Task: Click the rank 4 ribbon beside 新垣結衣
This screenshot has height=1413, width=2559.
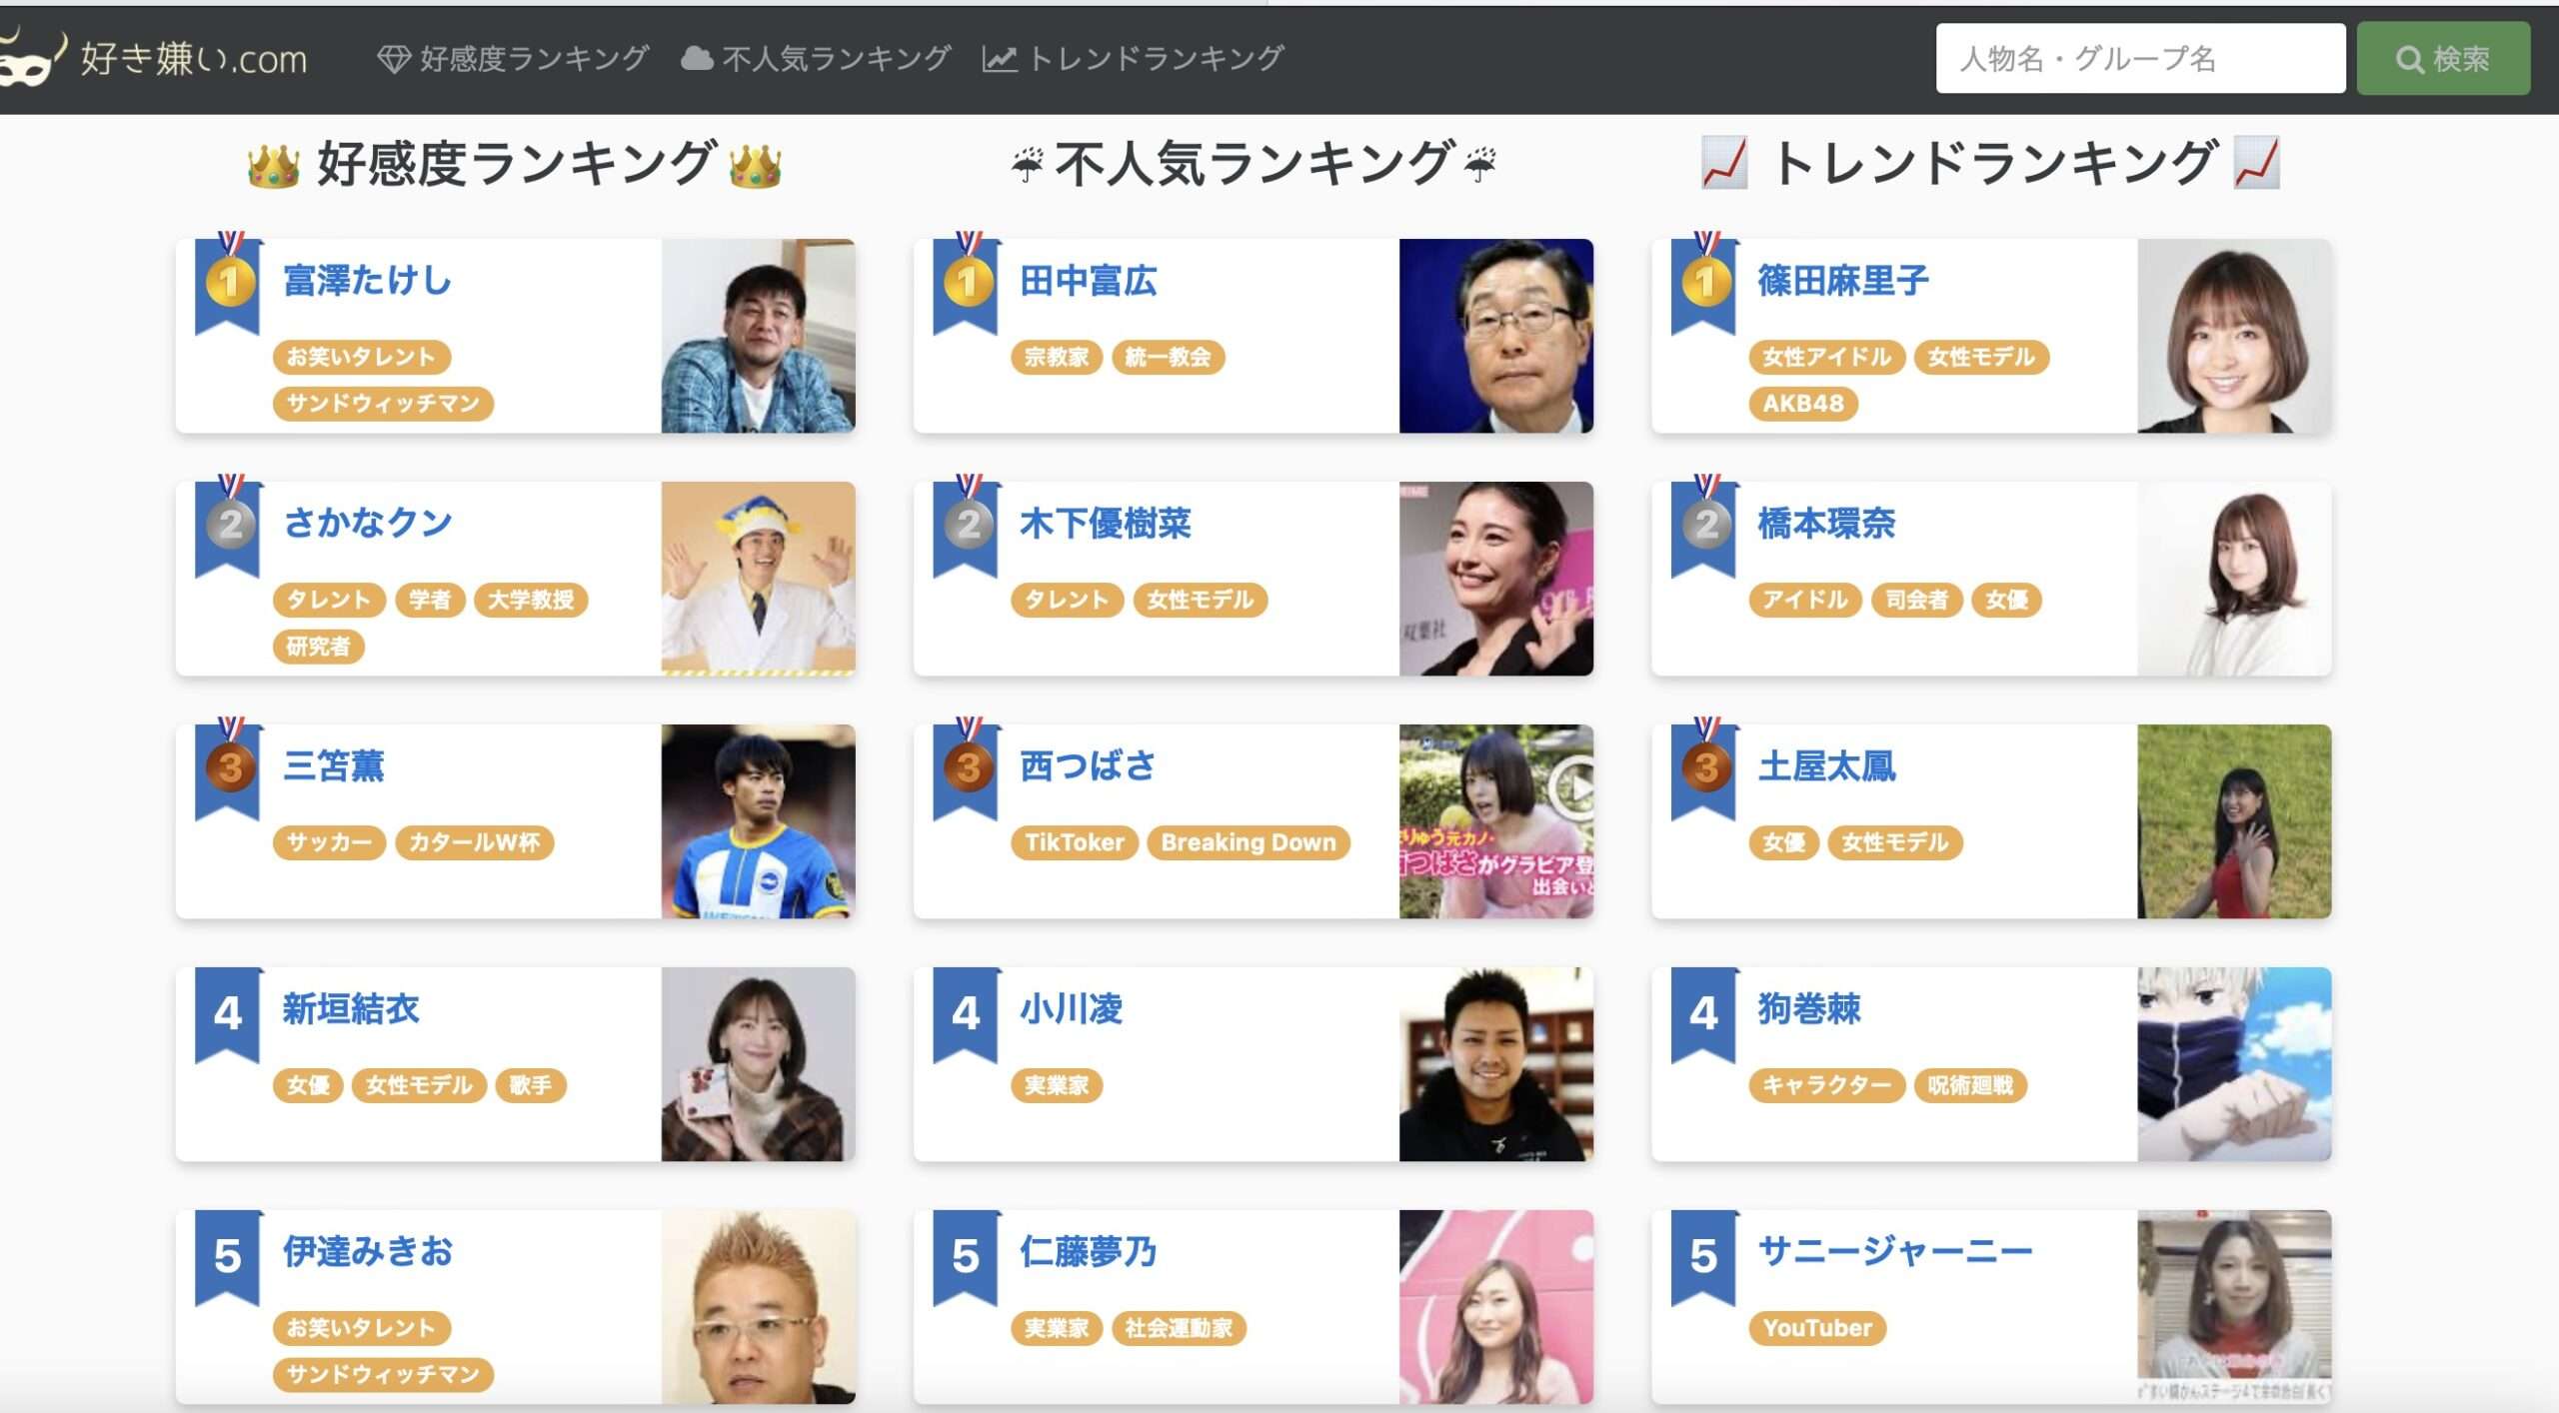Action: (228, 1013)
